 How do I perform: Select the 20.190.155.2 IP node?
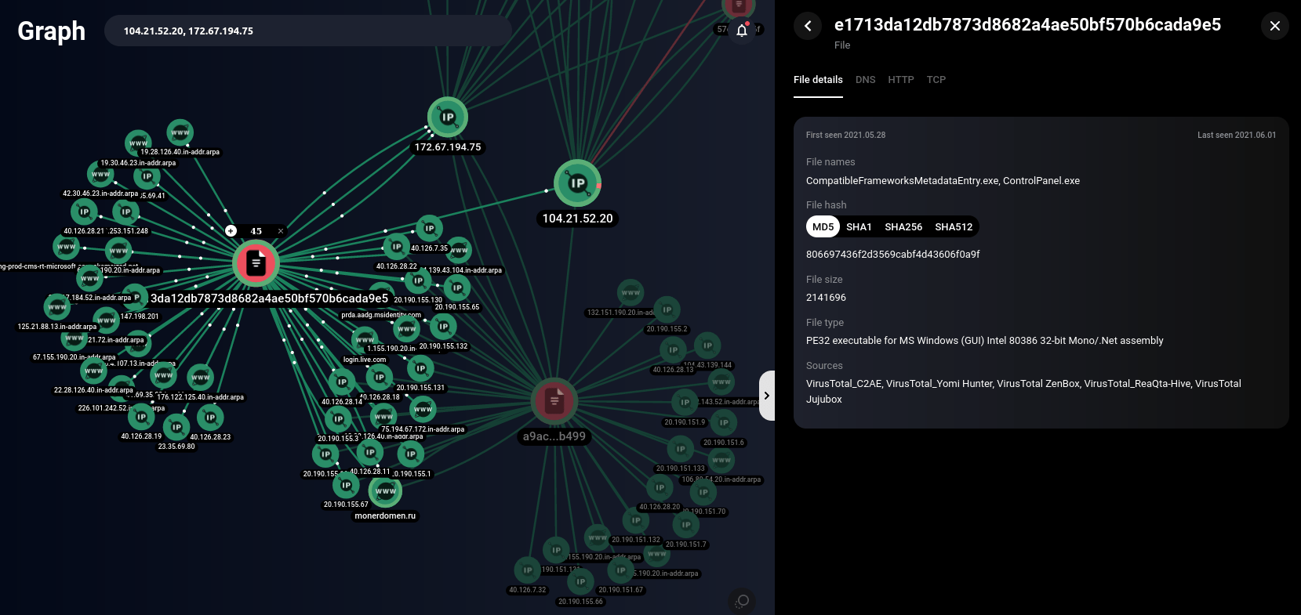667,309
